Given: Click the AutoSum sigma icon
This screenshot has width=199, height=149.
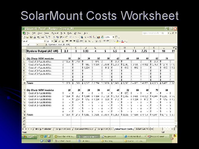Looking at the screenshot, I should pyautogui.click(x=85, y=37).
